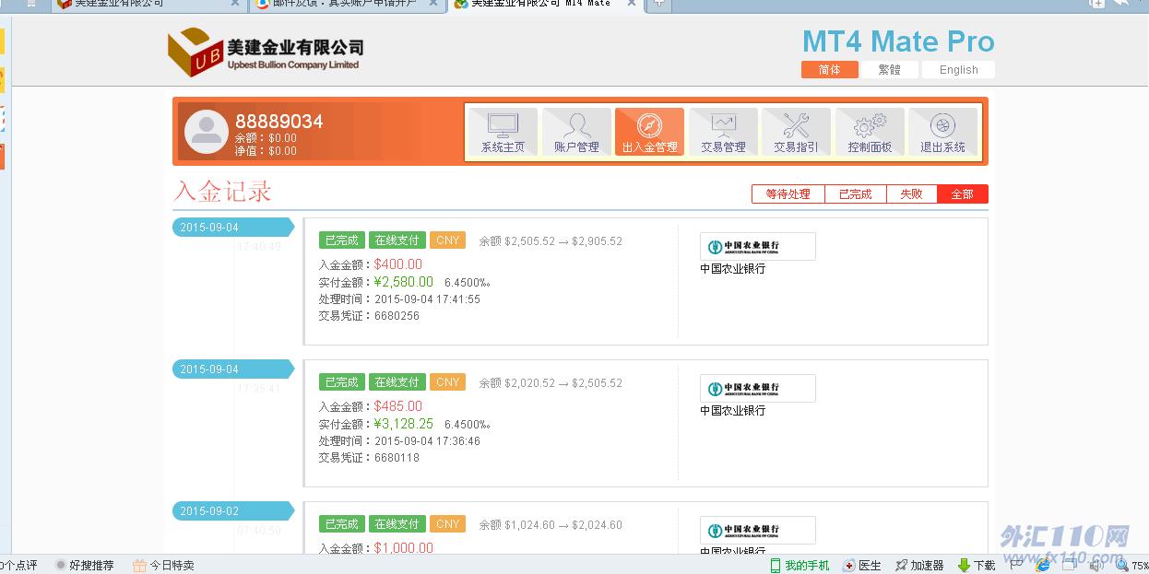
Task: Click CNY tag on $1,000.00 record
Action: tap(447, 524)
